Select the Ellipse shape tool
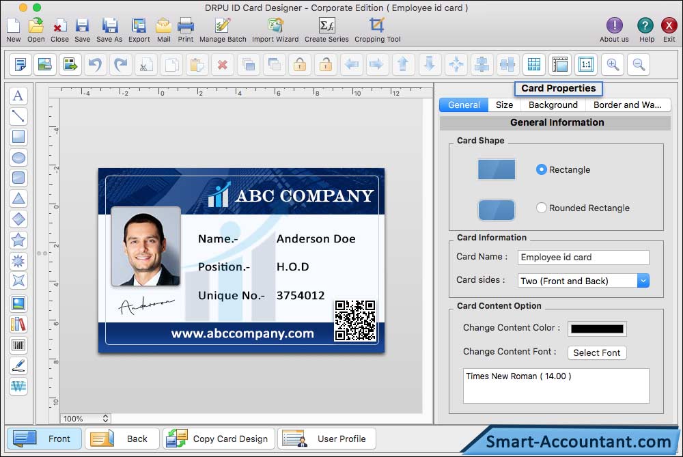Image resolution: width=683 pixels, height=457 pixels. [18, 157]
